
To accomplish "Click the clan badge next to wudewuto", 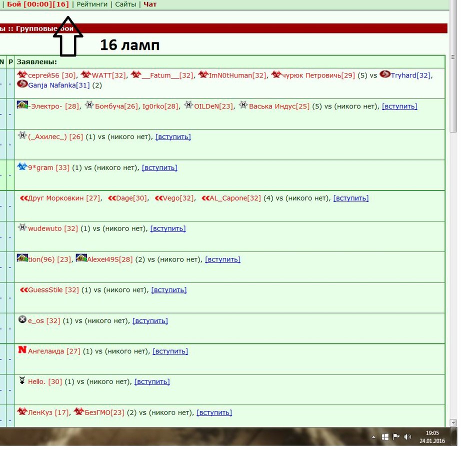I will coord(22,227).
